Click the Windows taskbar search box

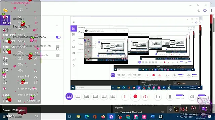pyautogui.click(x=37, y=117)
